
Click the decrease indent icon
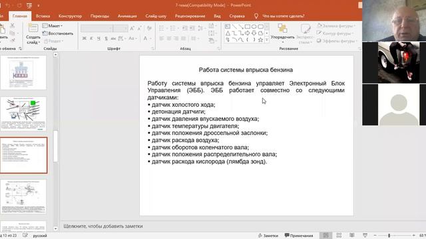[185, 28]
